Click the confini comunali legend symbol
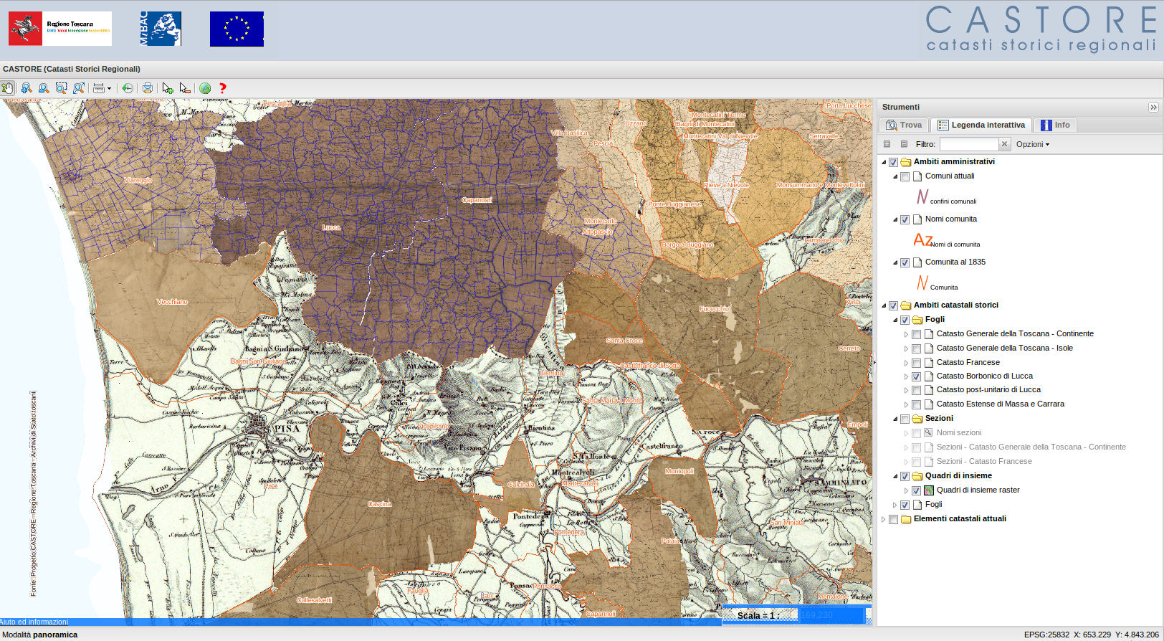 (922, 196)
